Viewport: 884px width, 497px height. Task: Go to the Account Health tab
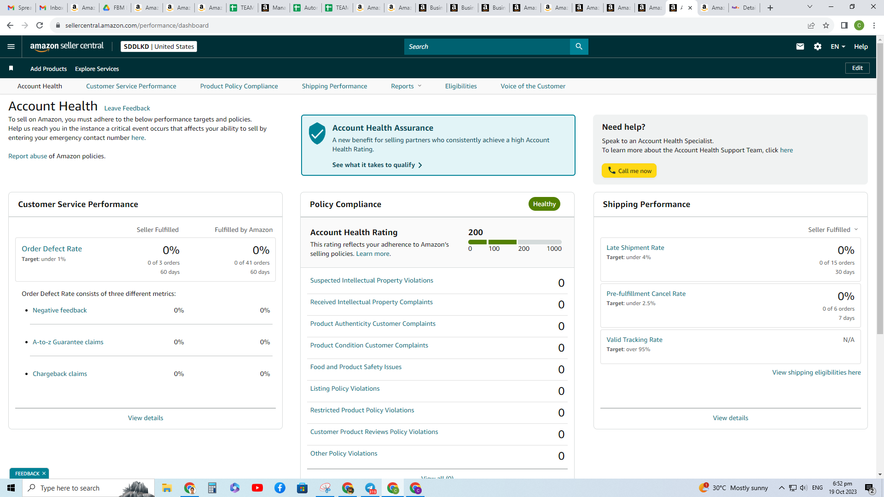[40, 86]
